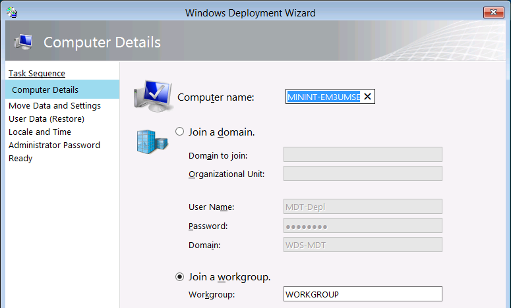Select the Join a workgroup radio button

tap(179, 277)
